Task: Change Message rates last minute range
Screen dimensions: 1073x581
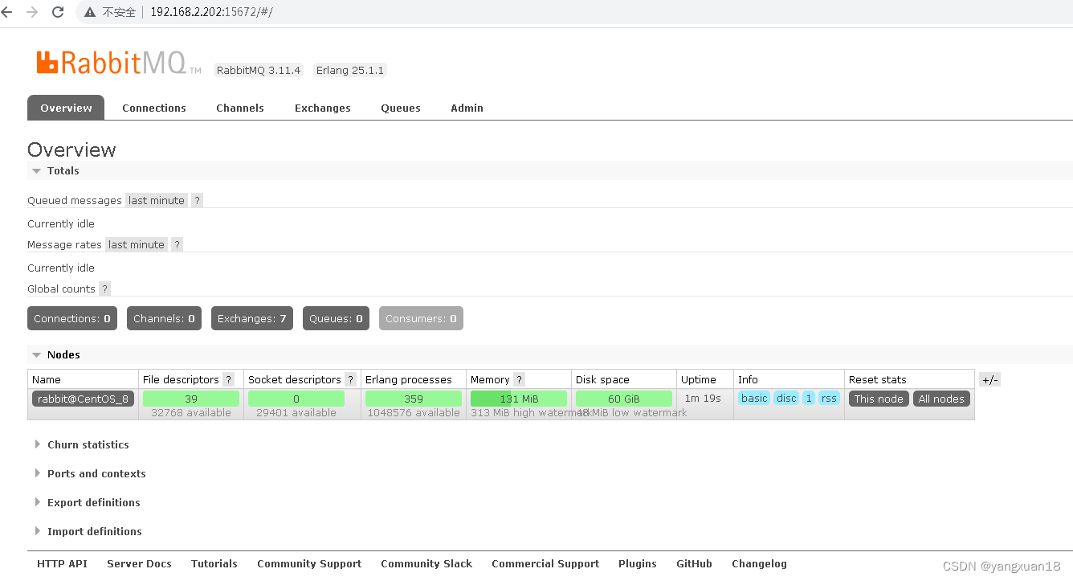Action: click(137, 245)
